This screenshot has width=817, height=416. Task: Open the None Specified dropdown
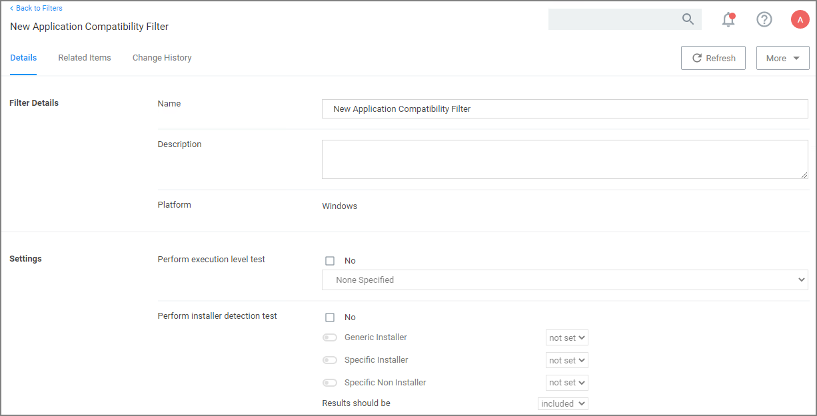564,280
